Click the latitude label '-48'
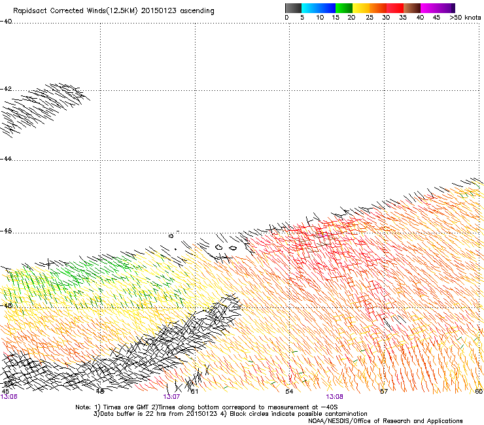 click(x=6, y=305)
